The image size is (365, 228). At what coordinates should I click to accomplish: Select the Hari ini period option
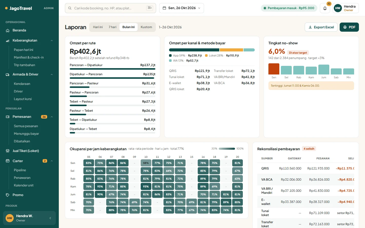98,27
